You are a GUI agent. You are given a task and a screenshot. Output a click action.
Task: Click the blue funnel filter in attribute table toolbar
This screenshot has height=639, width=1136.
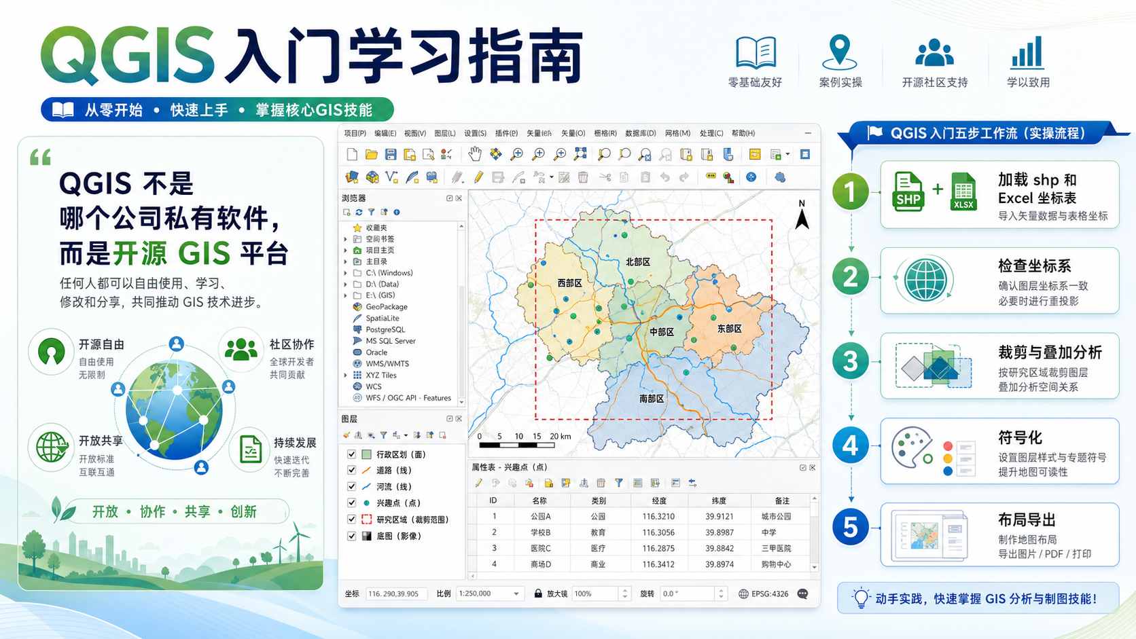619,483
